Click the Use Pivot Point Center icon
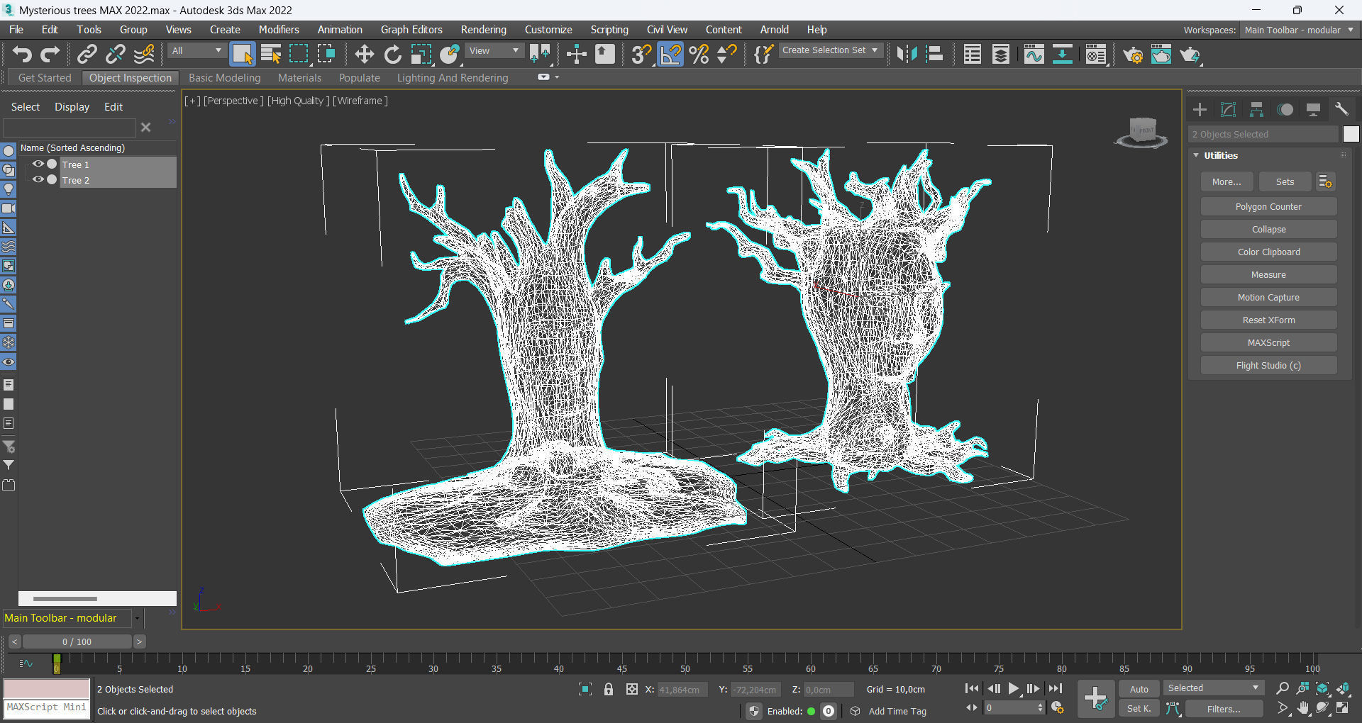 [540, 55]
